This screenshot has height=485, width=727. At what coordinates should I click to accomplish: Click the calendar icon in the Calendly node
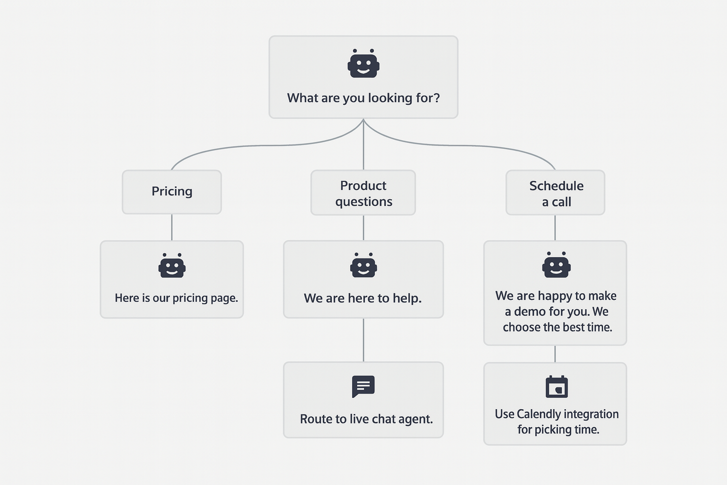(x=557, y=387)
